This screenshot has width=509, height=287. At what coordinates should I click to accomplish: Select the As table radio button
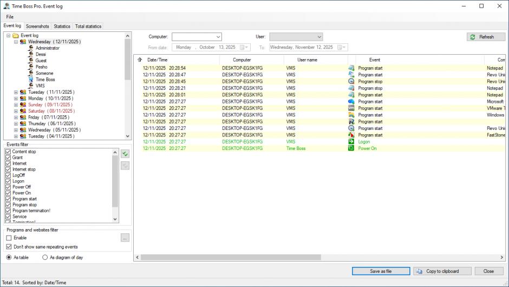(9, 257)
